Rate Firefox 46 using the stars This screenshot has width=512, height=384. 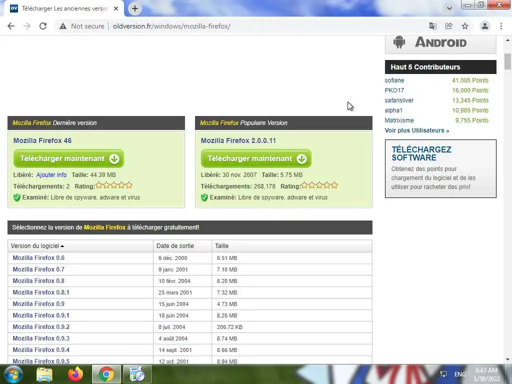point(114,185)
